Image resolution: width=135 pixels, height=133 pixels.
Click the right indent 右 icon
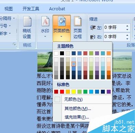tap(93, 37)
